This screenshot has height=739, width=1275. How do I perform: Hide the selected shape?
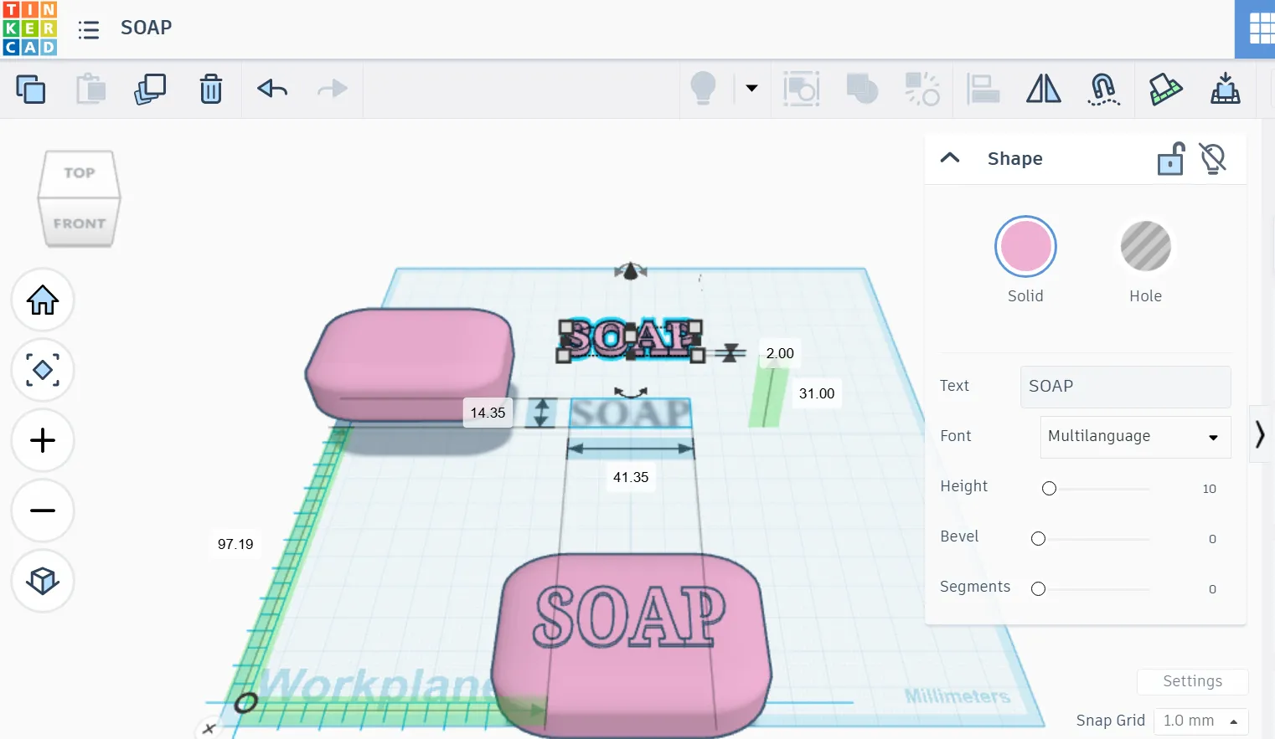[1212, 158]
